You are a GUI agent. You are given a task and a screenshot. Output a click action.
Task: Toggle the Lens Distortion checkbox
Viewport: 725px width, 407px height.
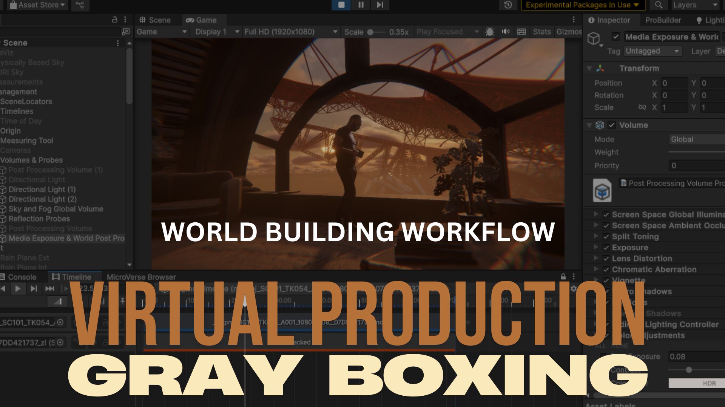pos(606,259)
